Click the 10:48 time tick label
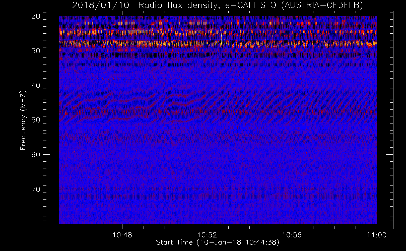Screen dimensions: 406x251 [x=122, y=235]
